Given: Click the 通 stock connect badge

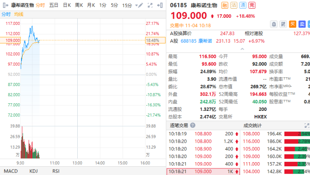Looking at the screenshot, I should 243,5.
